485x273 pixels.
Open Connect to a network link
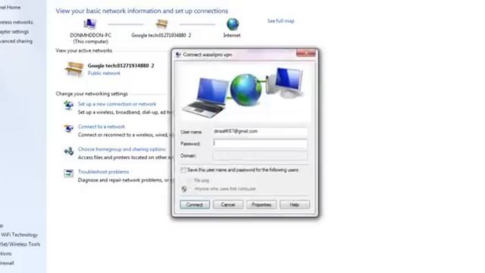pyautogui.click(x=101, y=127)
